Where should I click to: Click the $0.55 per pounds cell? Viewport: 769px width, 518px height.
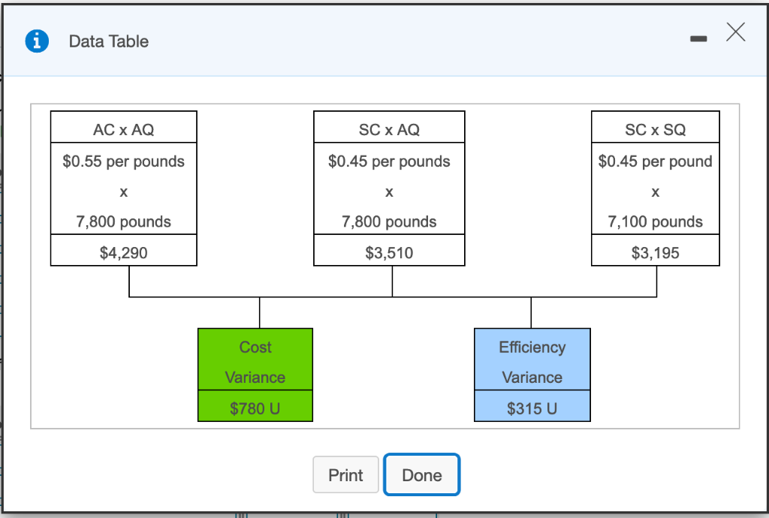point(123,161)
